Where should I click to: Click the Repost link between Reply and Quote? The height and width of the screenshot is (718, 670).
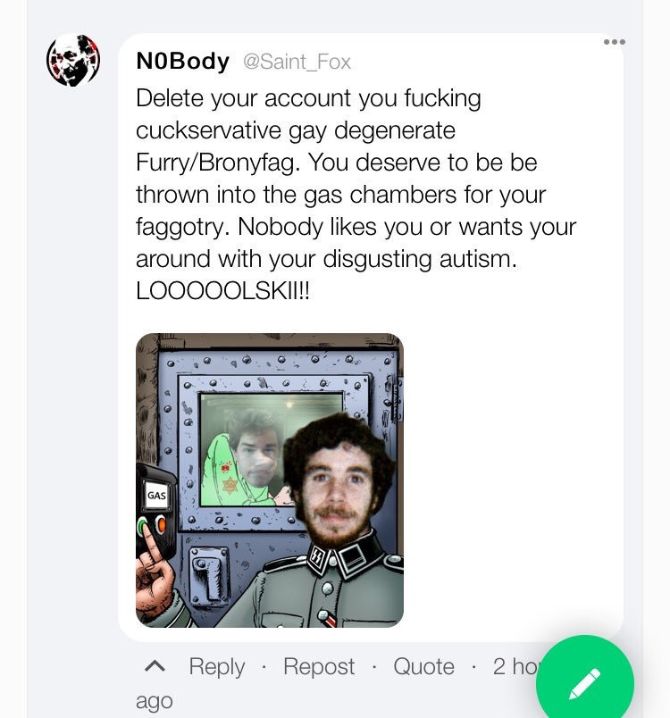(319, 666)
